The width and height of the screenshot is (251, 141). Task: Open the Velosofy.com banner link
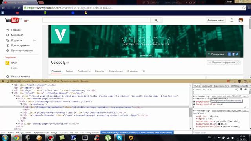pos(216,54)
